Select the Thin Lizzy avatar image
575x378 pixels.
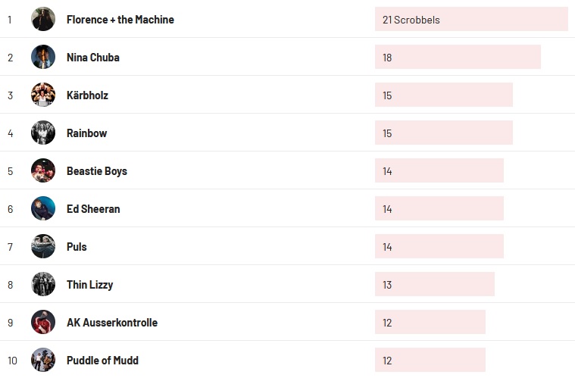(43, 284)
